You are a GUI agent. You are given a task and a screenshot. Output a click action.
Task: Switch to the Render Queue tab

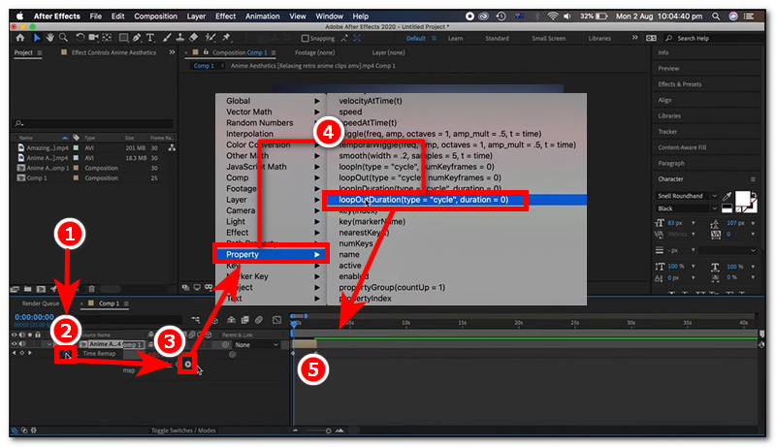pyautogui.click(x=41, y=303)
